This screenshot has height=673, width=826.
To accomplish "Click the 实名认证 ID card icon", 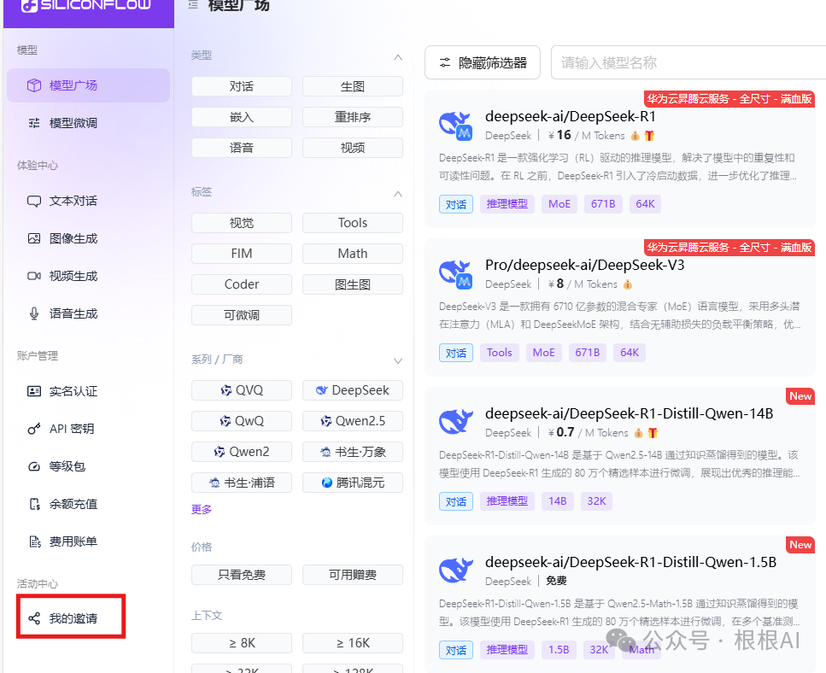I will (34, 391).
